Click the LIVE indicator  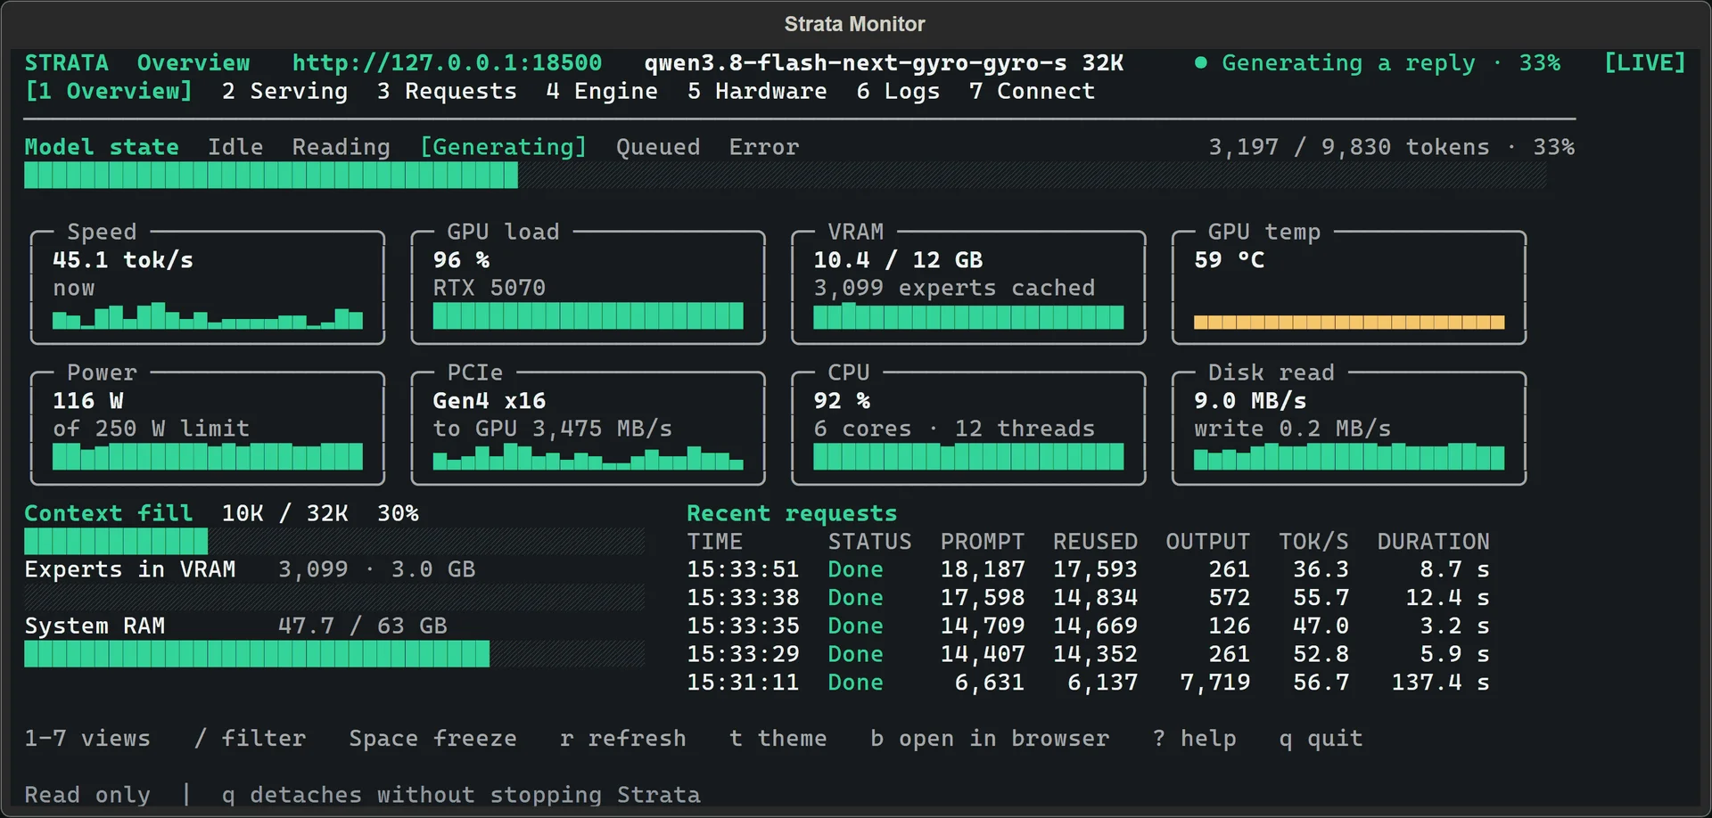1645,62
